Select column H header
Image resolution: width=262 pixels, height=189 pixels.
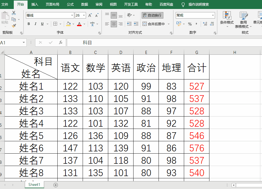(235, 53)
